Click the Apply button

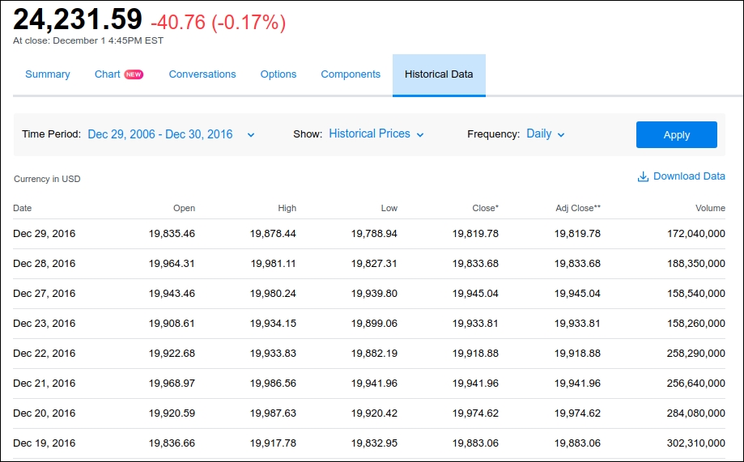coord(677,134)
